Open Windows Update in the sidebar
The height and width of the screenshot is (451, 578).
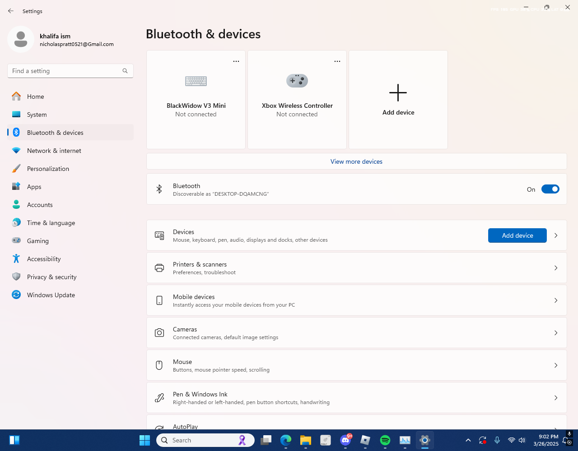(70, 295)
